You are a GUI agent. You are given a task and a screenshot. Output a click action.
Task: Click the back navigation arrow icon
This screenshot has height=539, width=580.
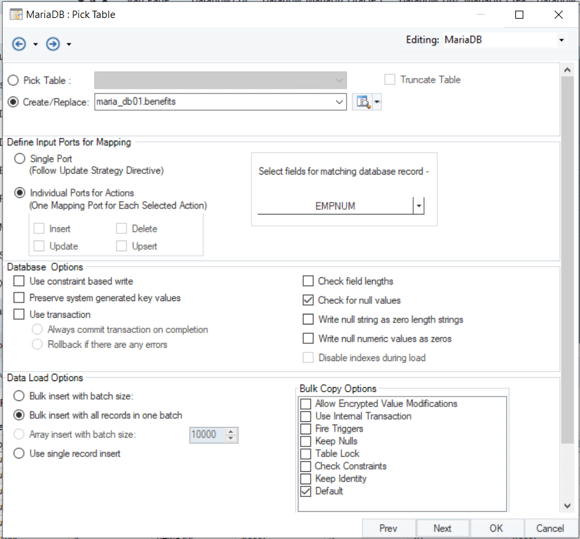[19, 44]
